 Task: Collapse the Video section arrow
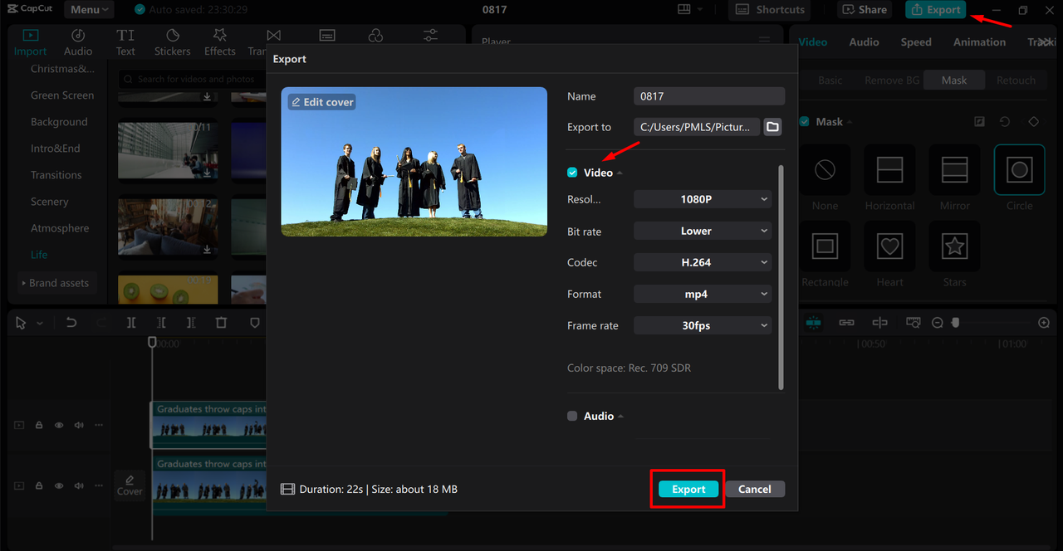(x=620, y=173)
